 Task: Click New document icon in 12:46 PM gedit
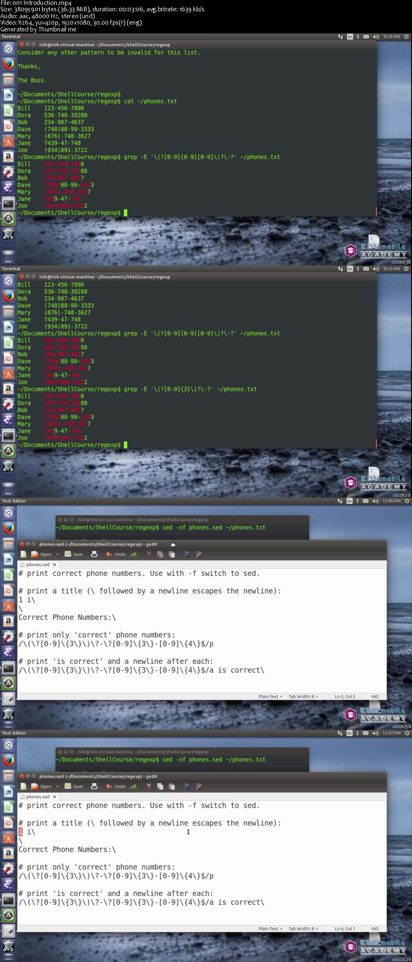(24, 554)
